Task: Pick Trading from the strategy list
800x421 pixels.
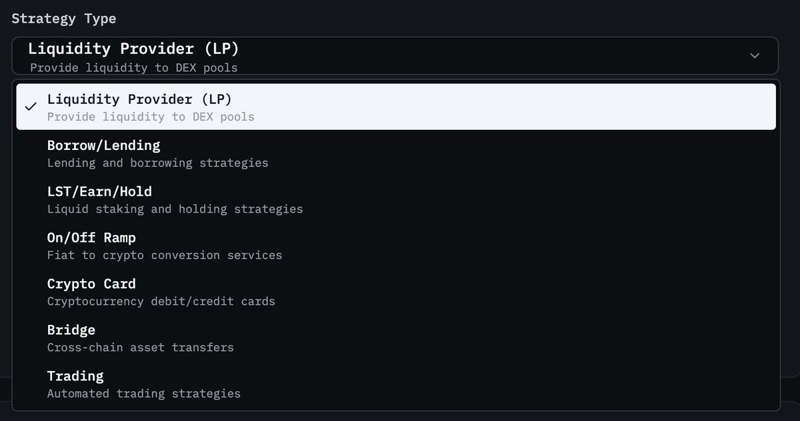Action: (396, 384)
